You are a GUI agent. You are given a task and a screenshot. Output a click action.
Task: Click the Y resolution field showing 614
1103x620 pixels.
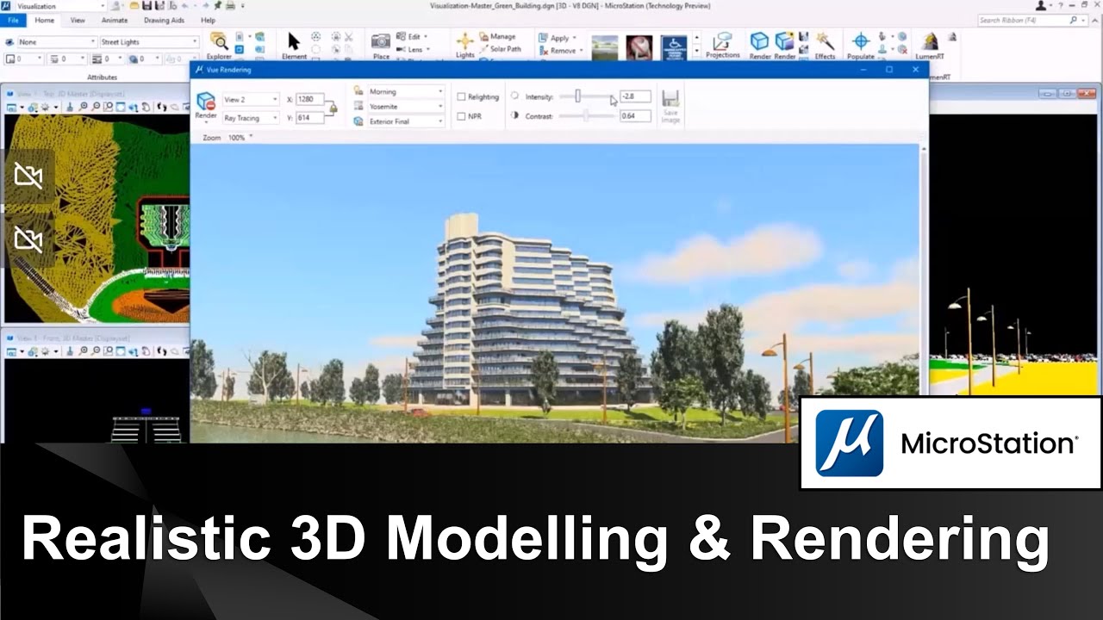[x=309, y=118]
